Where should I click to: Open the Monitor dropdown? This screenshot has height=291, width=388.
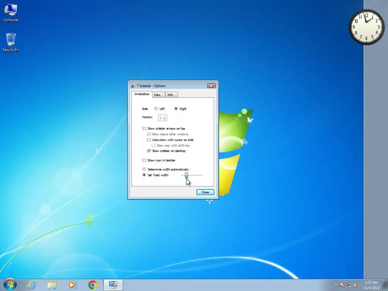tap(162, 118)
